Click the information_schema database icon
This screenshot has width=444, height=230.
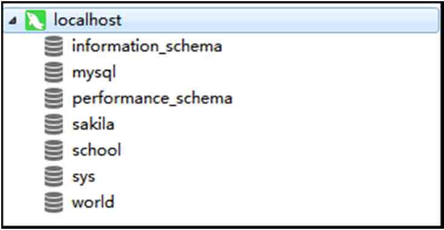click(54, 46)
